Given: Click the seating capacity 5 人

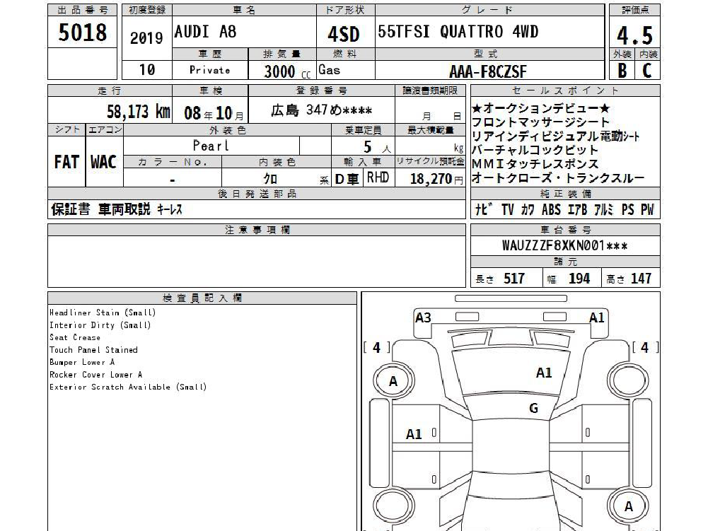Looking at the screenshot, I should [376, 147].
